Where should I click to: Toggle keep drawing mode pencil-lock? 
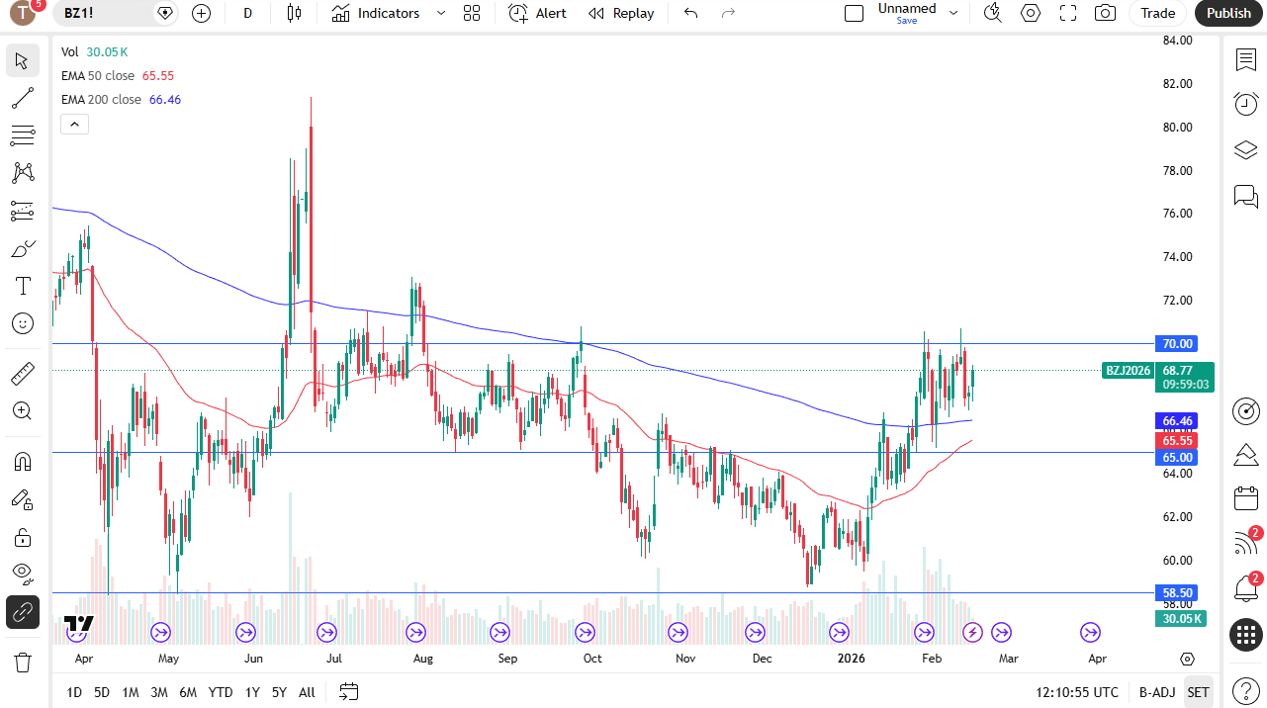23,499
